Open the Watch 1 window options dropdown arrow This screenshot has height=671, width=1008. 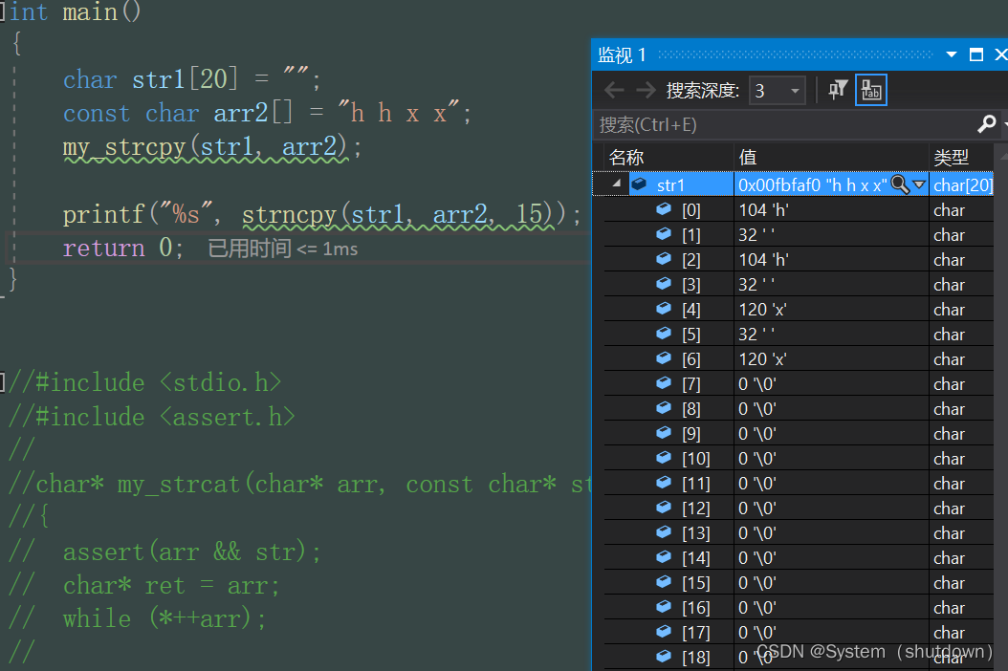[951, 54]
